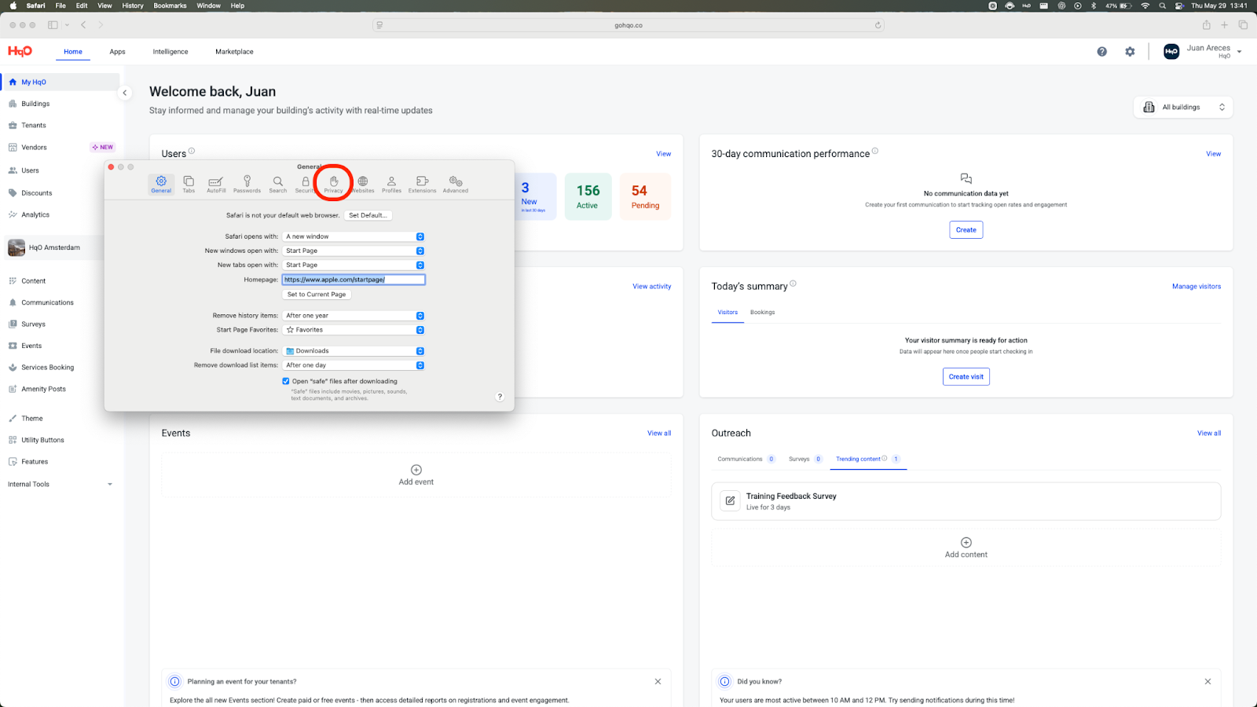
Task: Open the Passwords preferences pane
Action: tap(247, 184)
